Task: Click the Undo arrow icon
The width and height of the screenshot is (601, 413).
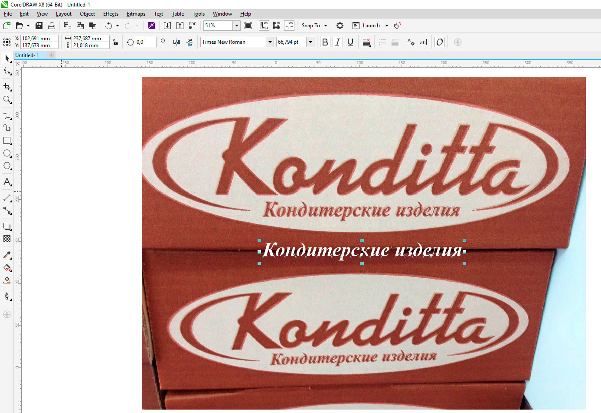Action: tap(108, 26)
